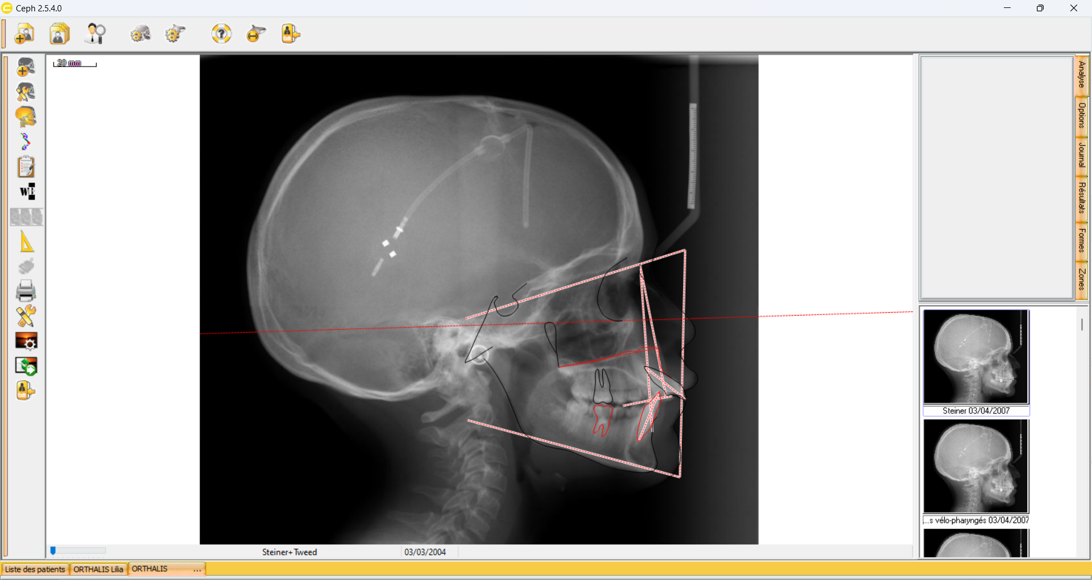The image size is (1092, 580).
Task: Select the yellow set-square measurement tool
Action: click(x=26, y=242)
